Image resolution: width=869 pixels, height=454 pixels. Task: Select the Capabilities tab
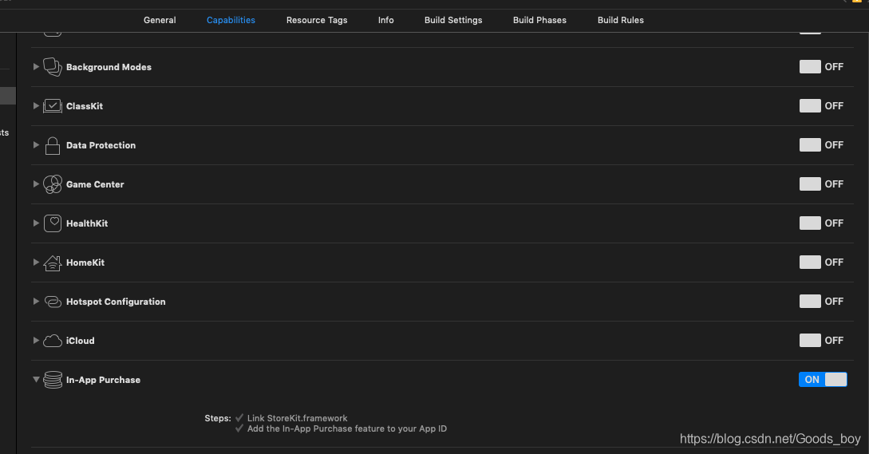click(x=231, y=20)
